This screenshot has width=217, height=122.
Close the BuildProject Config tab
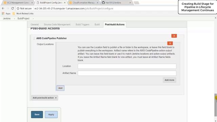65,3
